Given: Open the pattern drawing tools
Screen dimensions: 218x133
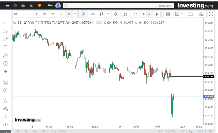Looking at the screenshot, I should click(6, 55).
